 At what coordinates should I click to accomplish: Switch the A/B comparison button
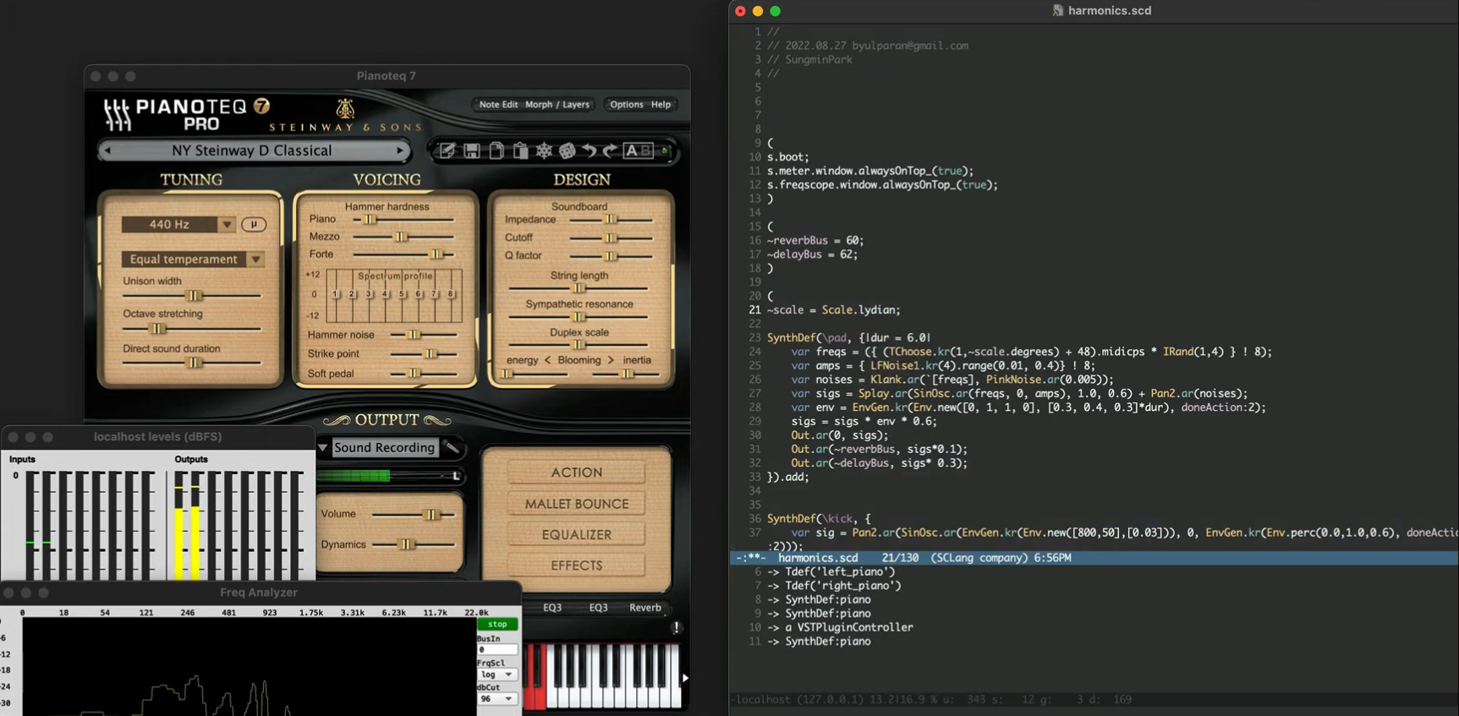tap(638, 150)
